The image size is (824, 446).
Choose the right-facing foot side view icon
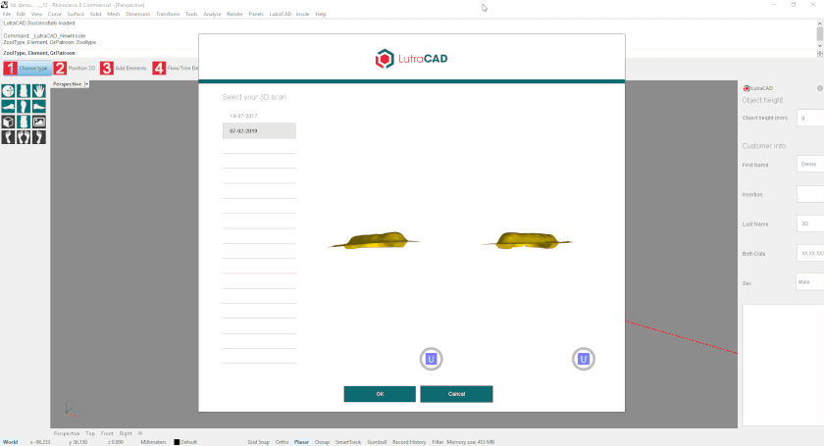coord(39,107)
